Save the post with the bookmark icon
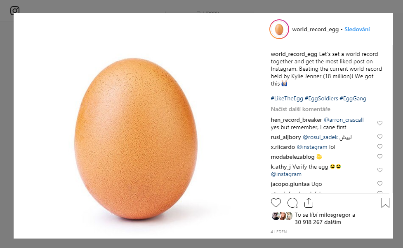403x248 pixels. click(x=385, y=203)
